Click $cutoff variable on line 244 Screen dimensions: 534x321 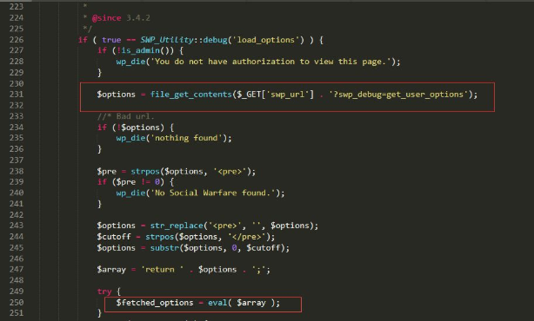coord(114,237)
